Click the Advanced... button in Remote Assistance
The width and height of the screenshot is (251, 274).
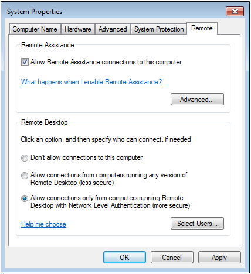[197, 100]
